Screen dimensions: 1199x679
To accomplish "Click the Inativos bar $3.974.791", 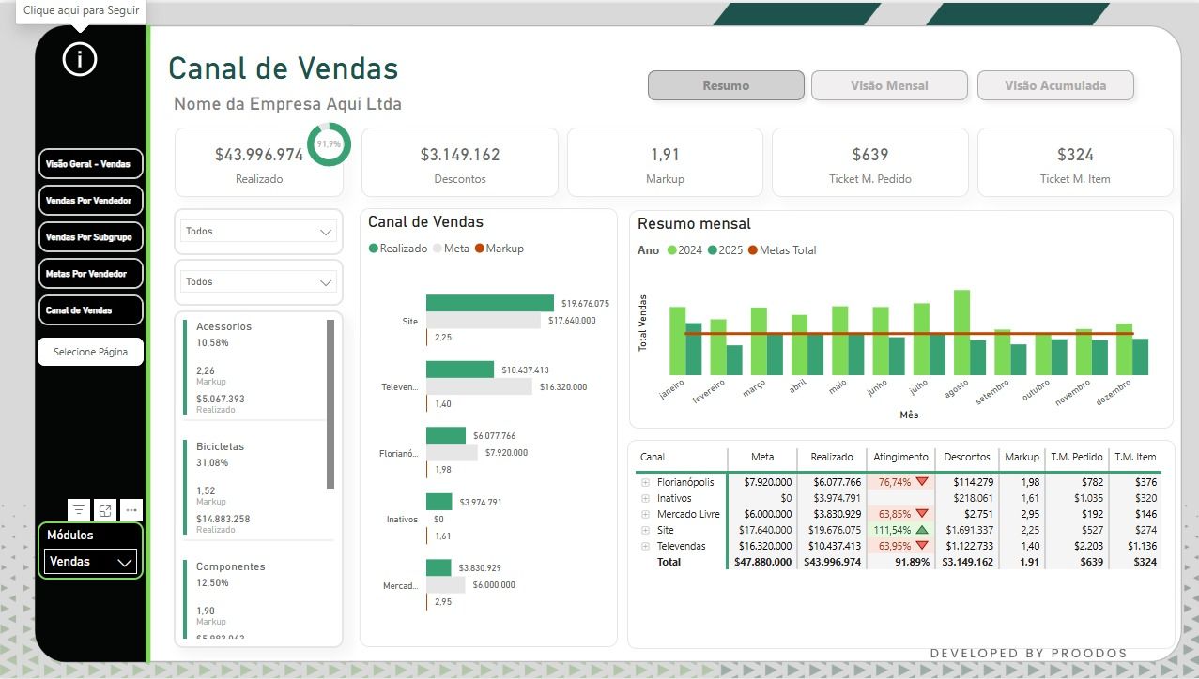I will coord(438,502).
